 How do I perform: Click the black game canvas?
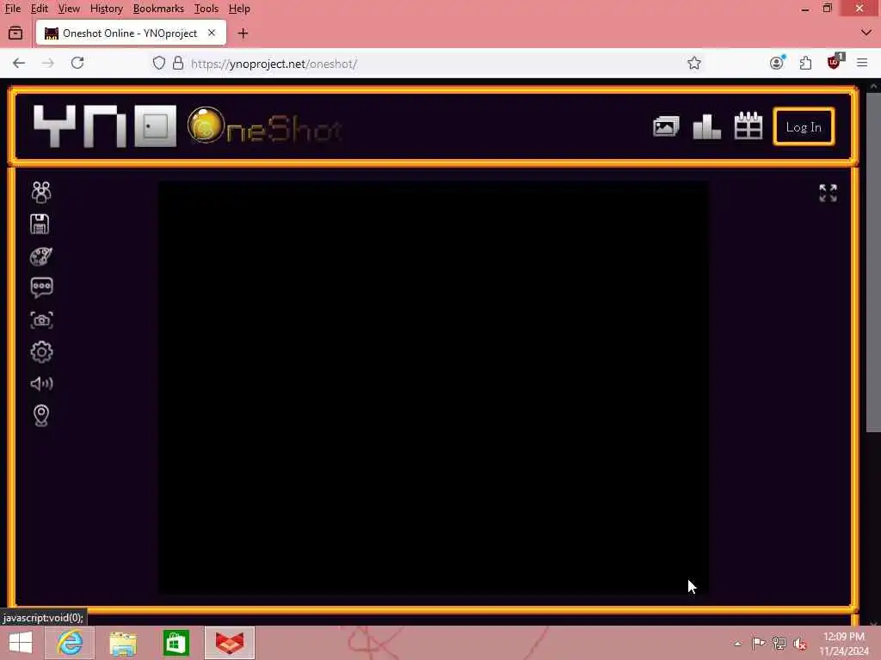pyautogui.click(x=433, y=388)
